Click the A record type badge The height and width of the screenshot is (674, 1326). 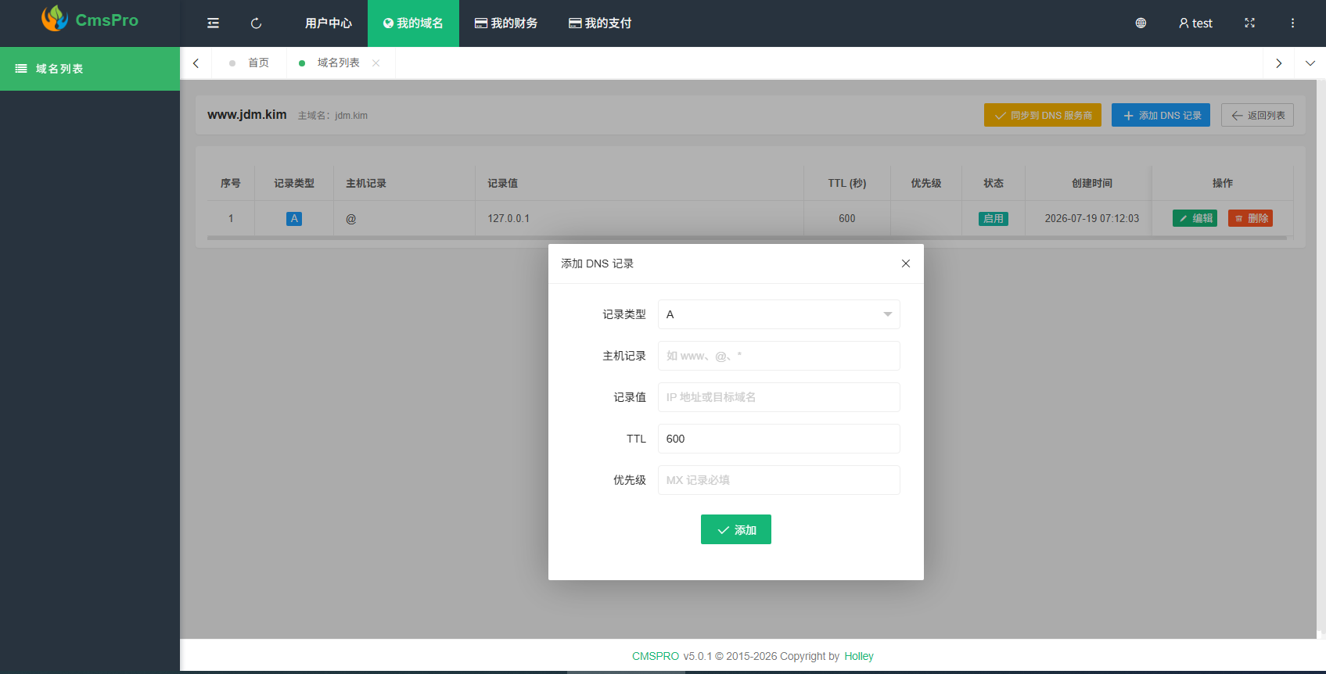294,219
